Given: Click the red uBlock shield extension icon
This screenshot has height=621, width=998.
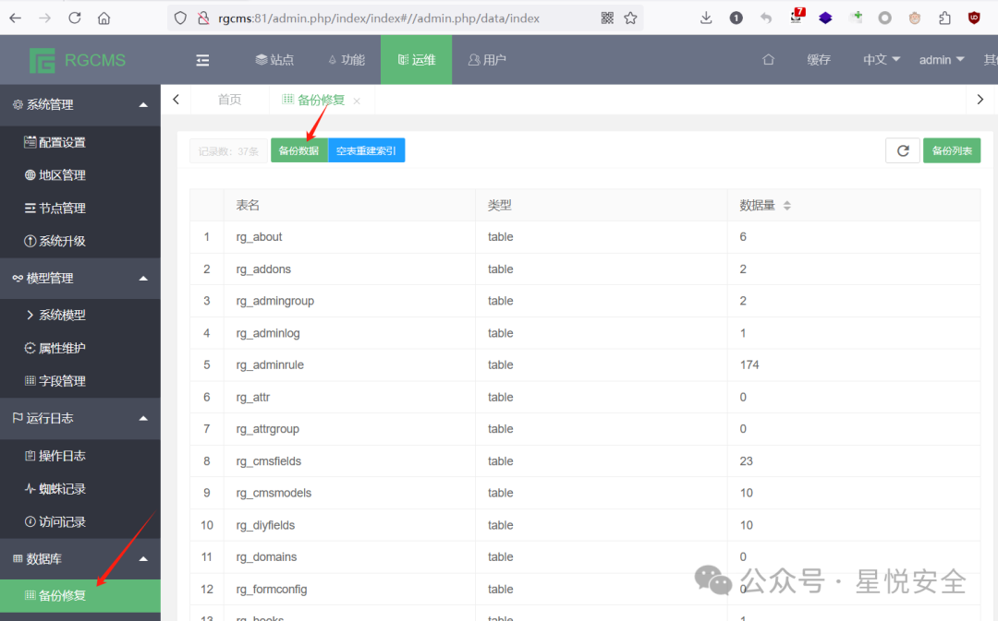Looking at the screenshot, I should pyautogui.click(x=974, y=18).
